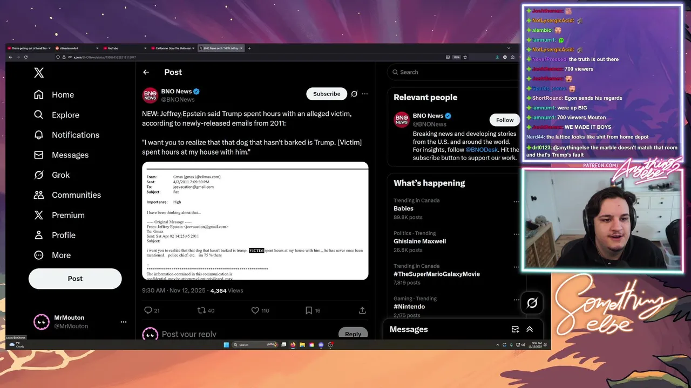Open the TheSuperMarioGalaxyMovie trend options menu

(516, 267)
